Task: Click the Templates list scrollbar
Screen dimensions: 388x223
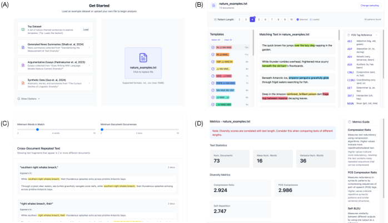Action: [x=253, y=43]
